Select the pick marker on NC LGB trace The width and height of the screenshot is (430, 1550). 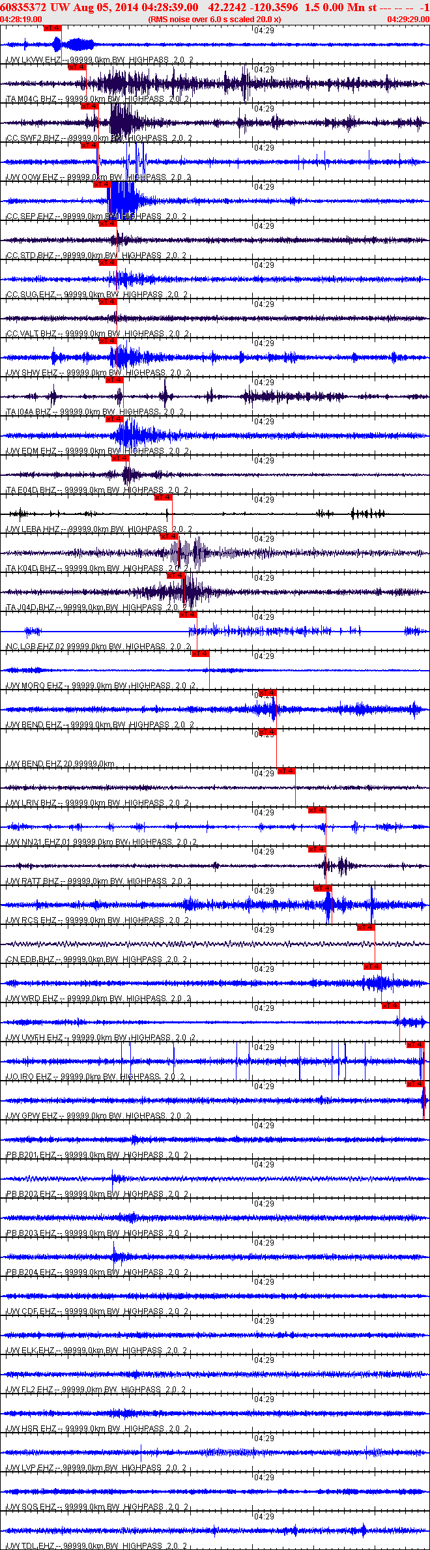coord(188,615)
